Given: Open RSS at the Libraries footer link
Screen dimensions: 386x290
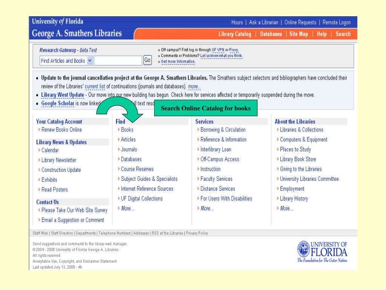Looking at the screenshot, I should coord(167,233).
